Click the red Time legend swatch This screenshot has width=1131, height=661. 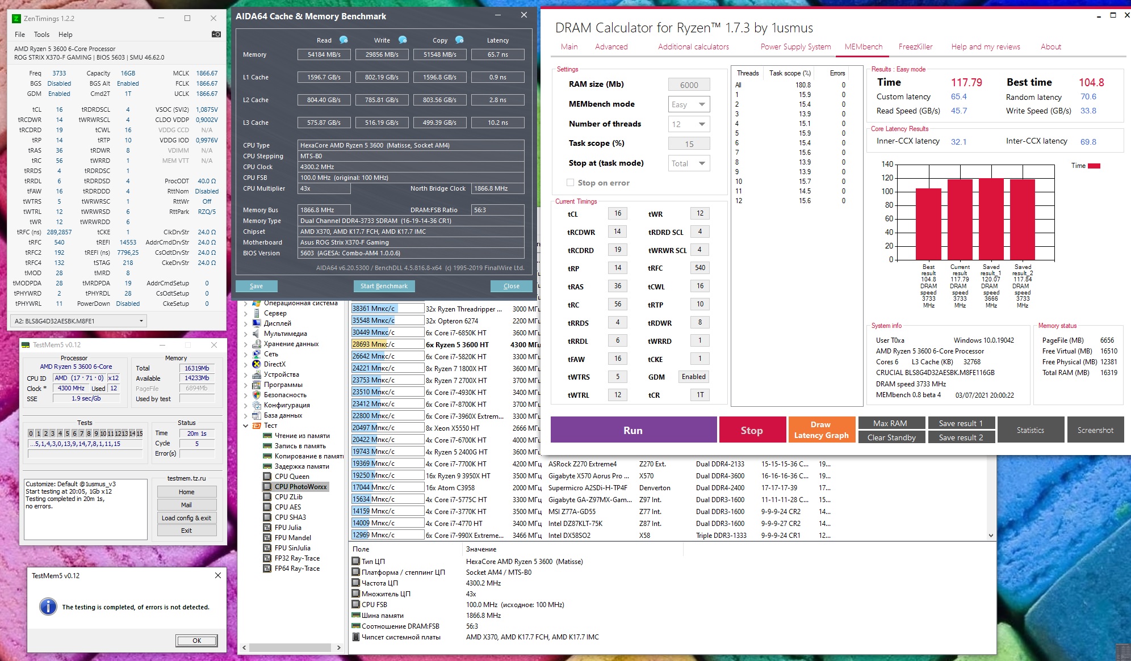coord(1094,166)
